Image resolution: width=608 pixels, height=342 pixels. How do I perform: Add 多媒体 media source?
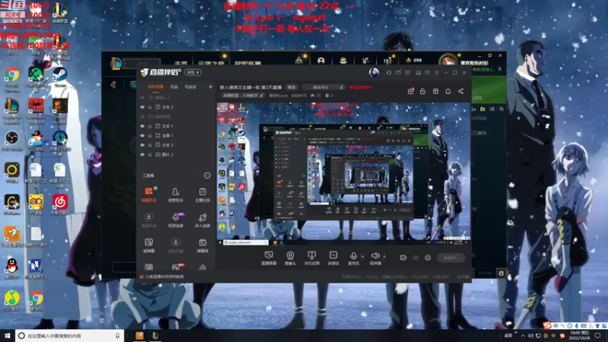coord(333,258)
